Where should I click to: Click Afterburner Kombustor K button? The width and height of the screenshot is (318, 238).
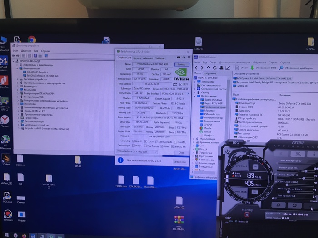click(x=281, y=154)
